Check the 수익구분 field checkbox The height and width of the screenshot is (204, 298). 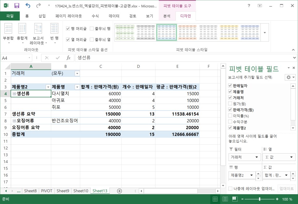230,122
